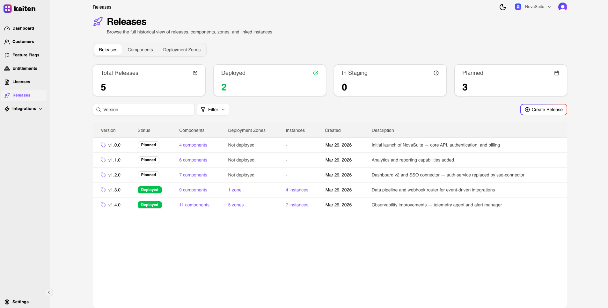Go to Customers in the sidebar
608x308 pixels.
pos(23,42)
